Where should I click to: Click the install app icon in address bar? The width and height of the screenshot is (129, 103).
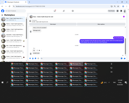click(x=111, y=6)
